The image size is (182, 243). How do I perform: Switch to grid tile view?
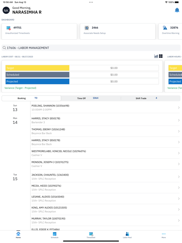click(x=161, y=56)
